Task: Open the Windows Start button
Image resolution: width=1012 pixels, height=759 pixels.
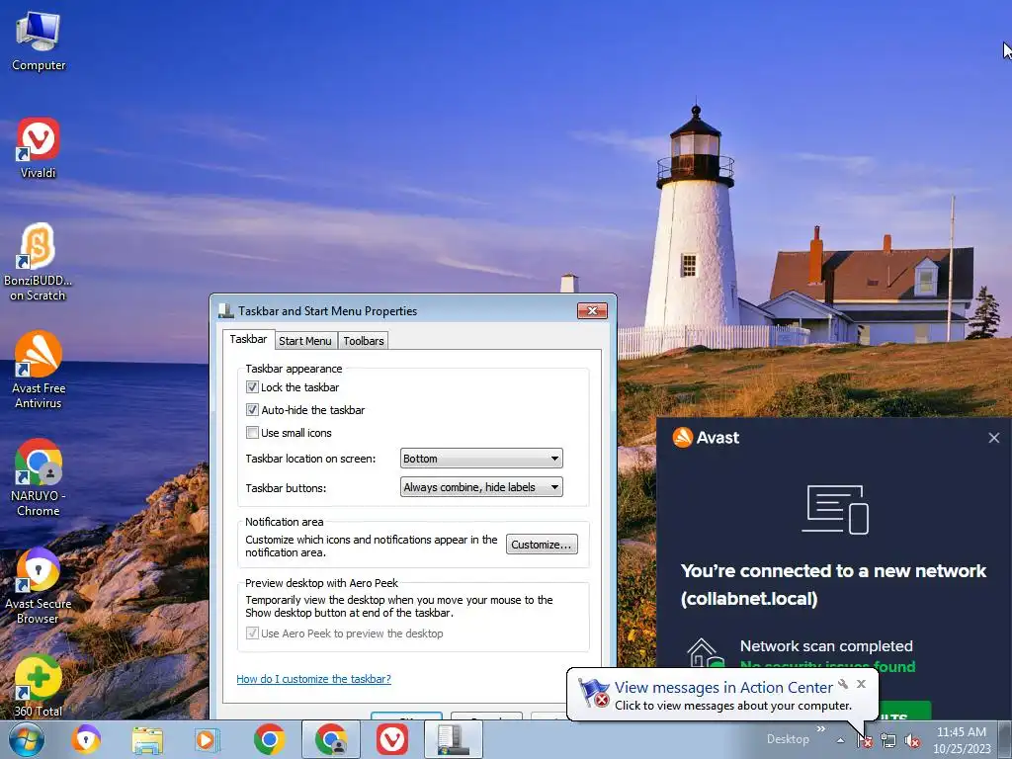Action: [x=26, y=739]
